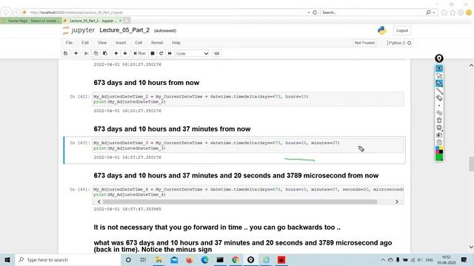The image size is (474, 266).
Task: Open the File menu
Action: coord(69,43)
